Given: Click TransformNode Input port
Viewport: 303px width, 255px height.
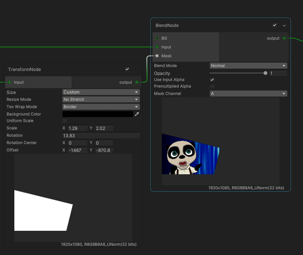Looking at the screenshot, I should (x=10, y=82).
